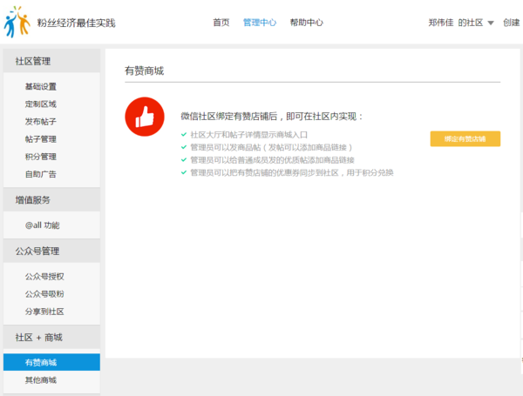
Task: Open the community dropdown arrow
Action: click(491, 23)
